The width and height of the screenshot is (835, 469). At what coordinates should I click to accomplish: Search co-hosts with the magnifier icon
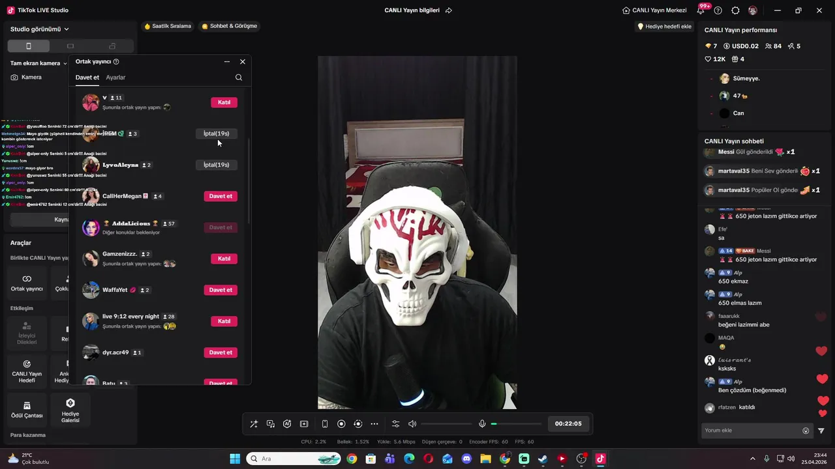239,78
